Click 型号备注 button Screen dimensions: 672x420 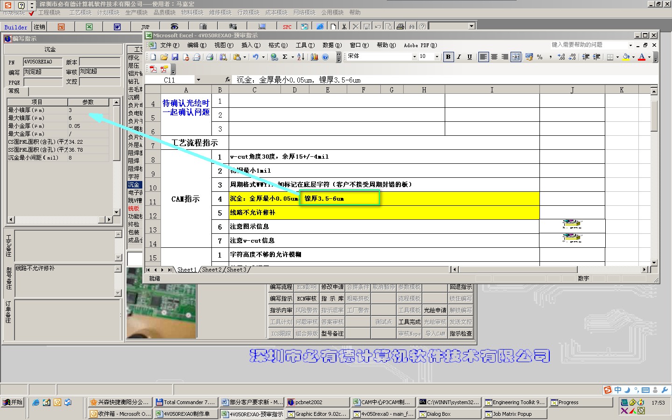(332, 333)
